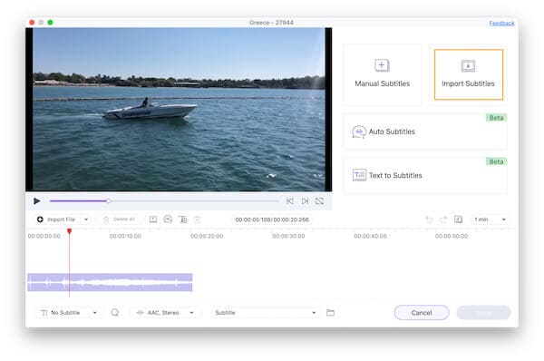544x361 pixels.
Task: Click the trash icon in toolbar
Action: [x=198, y=220]
